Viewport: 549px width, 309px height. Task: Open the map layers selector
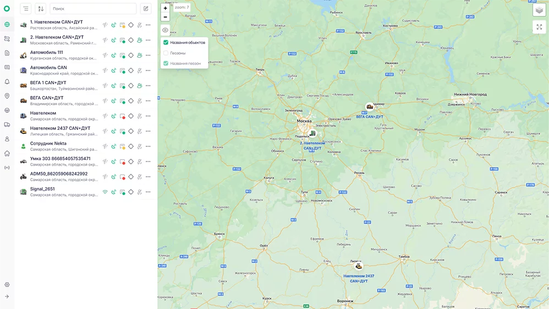click(539, 10)
